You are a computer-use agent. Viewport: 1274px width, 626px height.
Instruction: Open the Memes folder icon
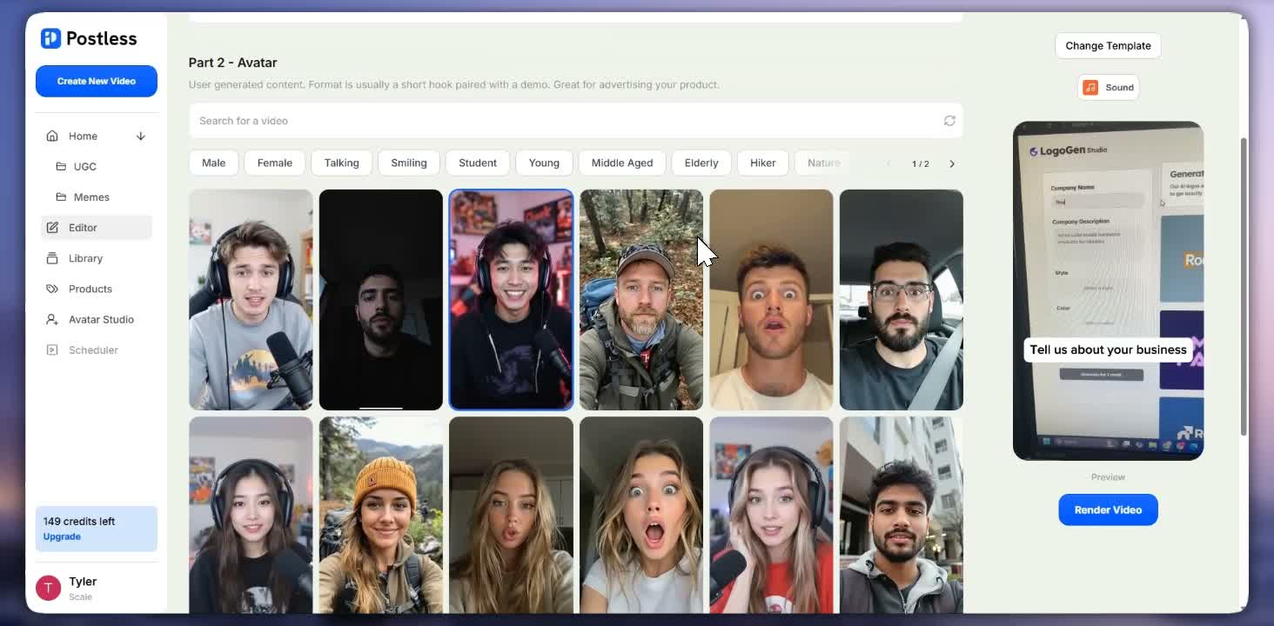(x=61, y=197)
